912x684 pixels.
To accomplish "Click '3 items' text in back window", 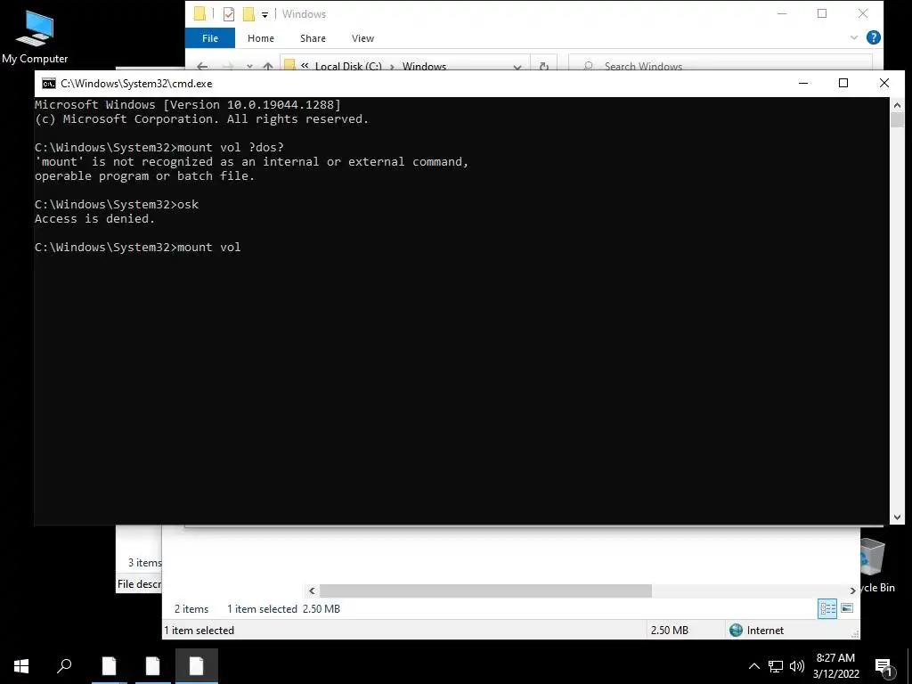I will (x=145, y=563).
